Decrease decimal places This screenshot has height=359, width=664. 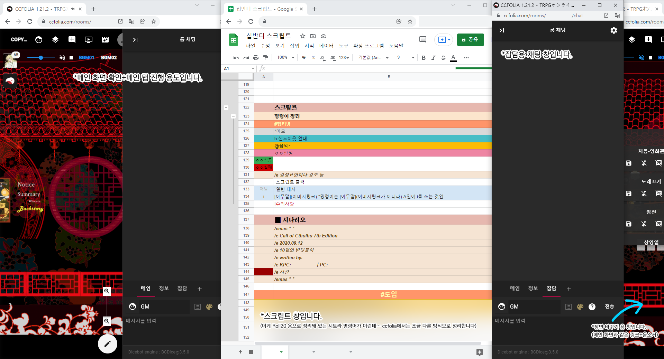tap(323, 58)
